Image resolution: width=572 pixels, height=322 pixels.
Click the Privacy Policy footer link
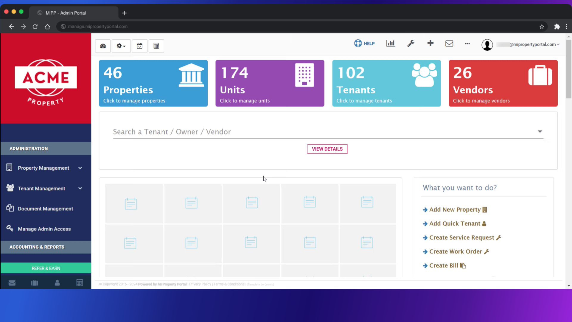pos(200,284)
